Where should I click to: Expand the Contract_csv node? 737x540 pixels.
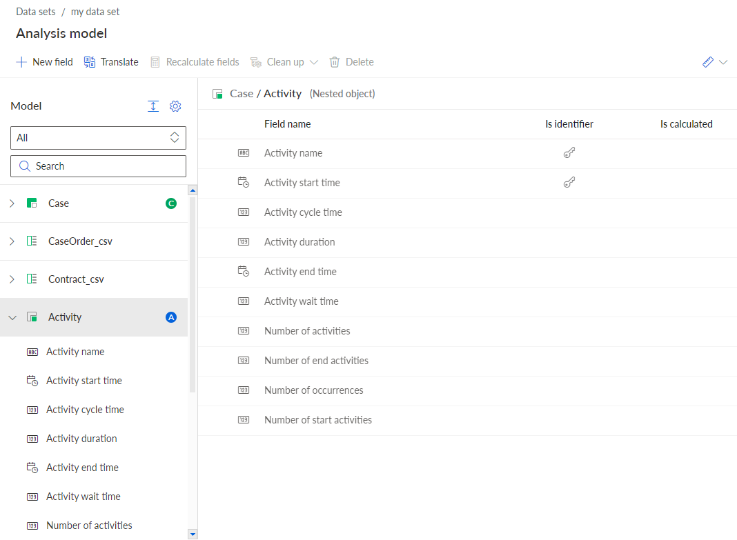point(12,279)
